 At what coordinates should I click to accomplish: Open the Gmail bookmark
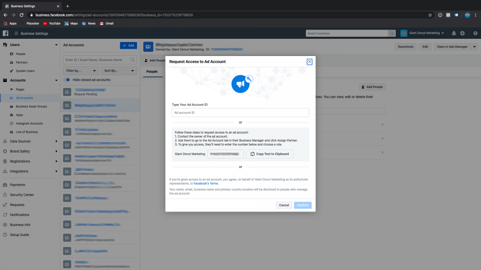(x=107, y=23)
